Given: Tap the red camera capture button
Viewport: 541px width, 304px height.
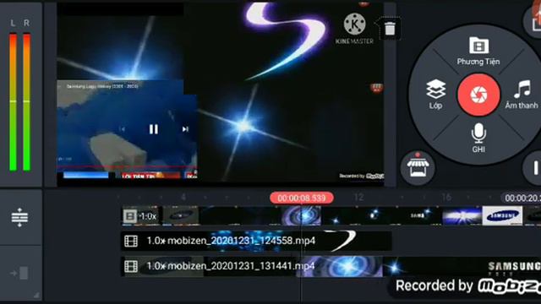Looking at the screenshot, I should (x=478, y=95).
